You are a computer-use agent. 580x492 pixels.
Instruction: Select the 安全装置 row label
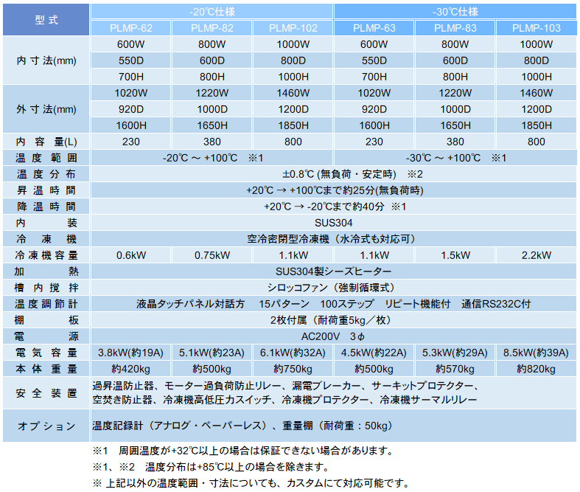(x=46, y=392)
